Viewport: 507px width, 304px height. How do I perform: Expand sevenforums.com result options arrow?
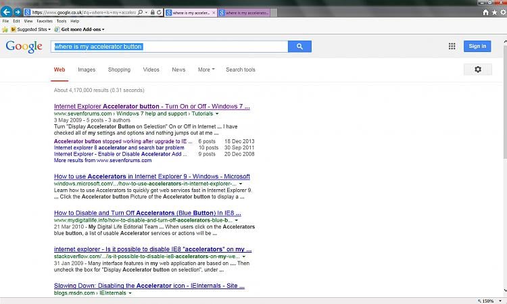[217, 113]
